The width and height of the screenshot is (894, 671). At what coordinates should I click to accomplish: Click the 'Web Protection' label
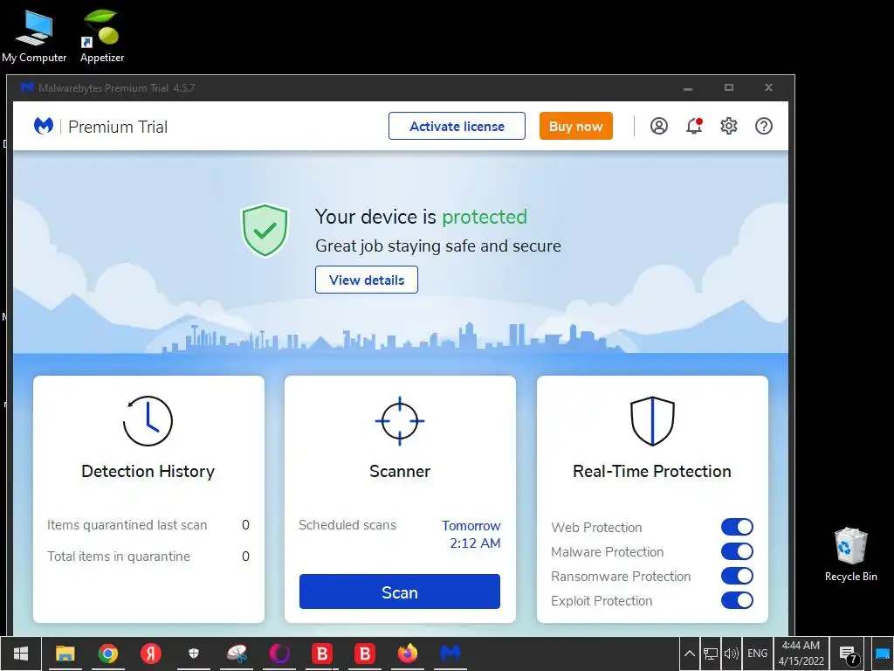(x=596, y=528)
